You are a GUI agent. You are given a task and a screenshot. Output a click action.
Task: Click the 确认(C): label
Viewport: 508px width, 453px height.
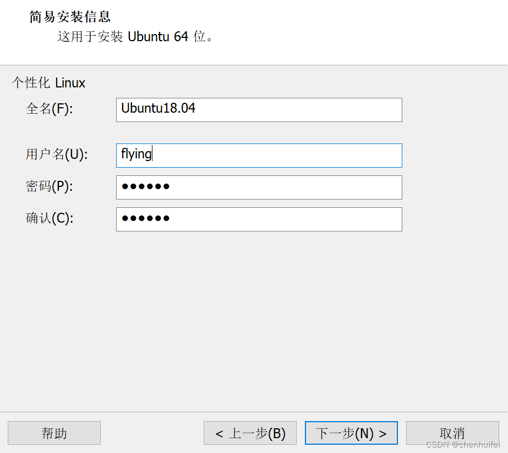click(x=50, y=218)
